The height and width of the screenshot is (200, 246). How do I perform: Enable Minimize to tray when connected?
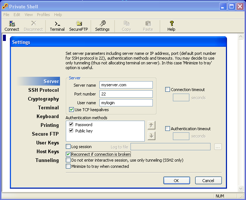[68, 166]
